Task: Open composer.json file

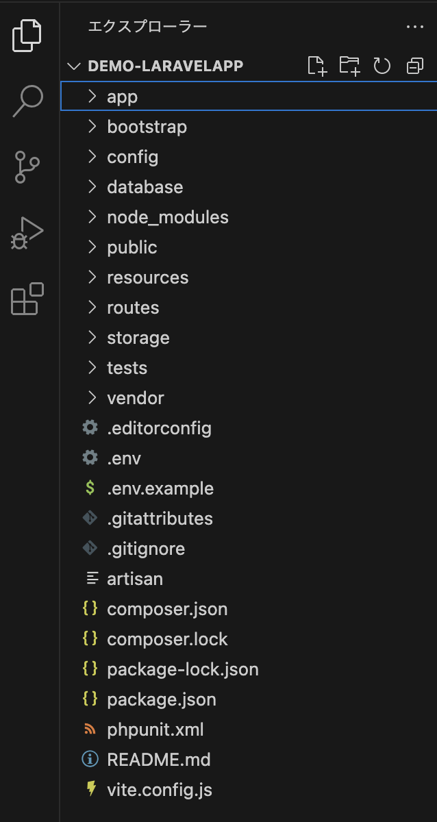Action: [167, 609]
